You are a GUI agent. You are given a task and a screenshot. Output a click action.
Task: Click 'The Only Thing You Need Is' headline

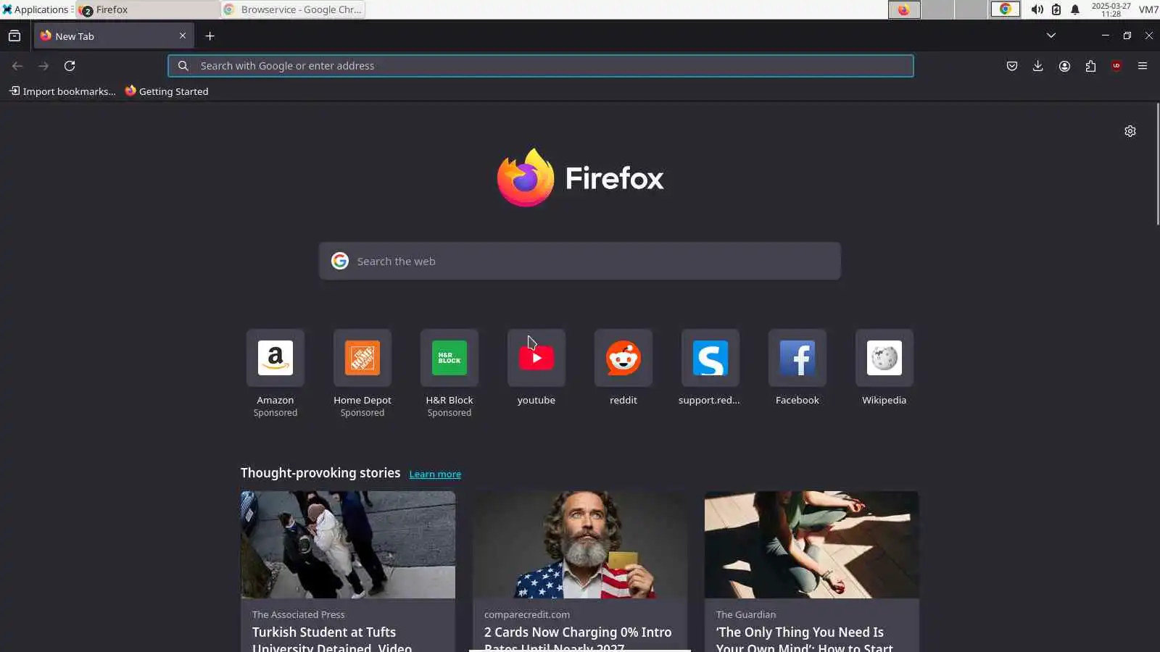pyautogui.click(x=805, y=639)
